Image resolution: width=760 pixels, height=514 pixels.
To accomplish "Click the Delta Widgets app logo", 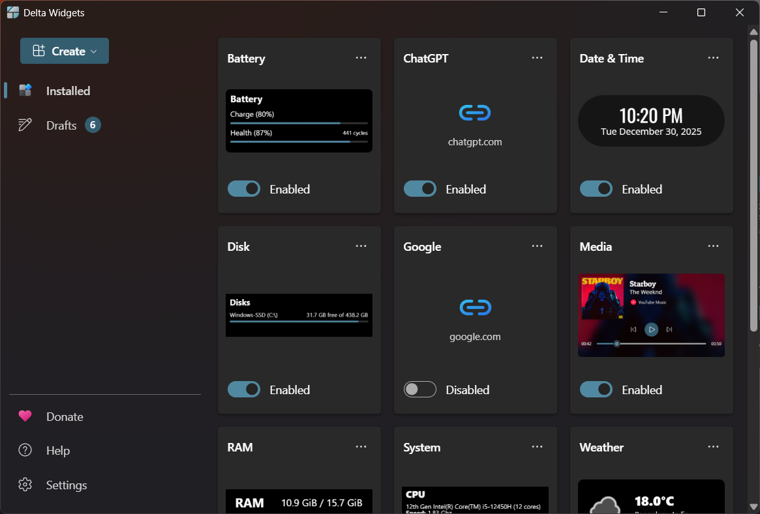I will pyautogui.click(x=12, y=12).
